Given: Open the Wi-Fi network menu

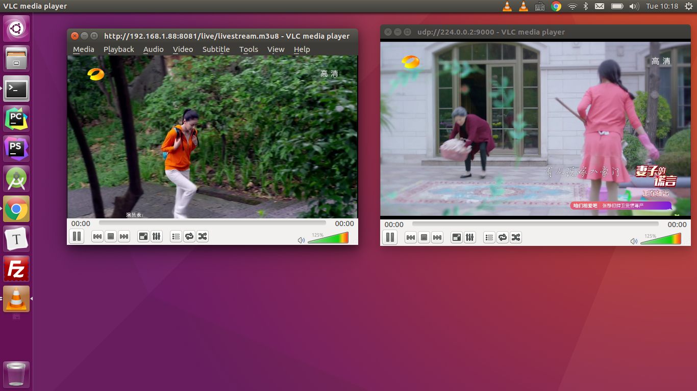Looking at the screenshot, I should click(x=572, y=6).
